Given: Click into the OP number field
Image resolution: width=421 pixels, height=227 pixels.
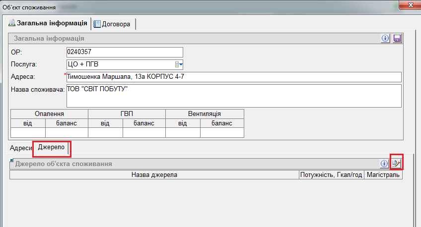Looking at the screenshot, I should click(124, 52).
